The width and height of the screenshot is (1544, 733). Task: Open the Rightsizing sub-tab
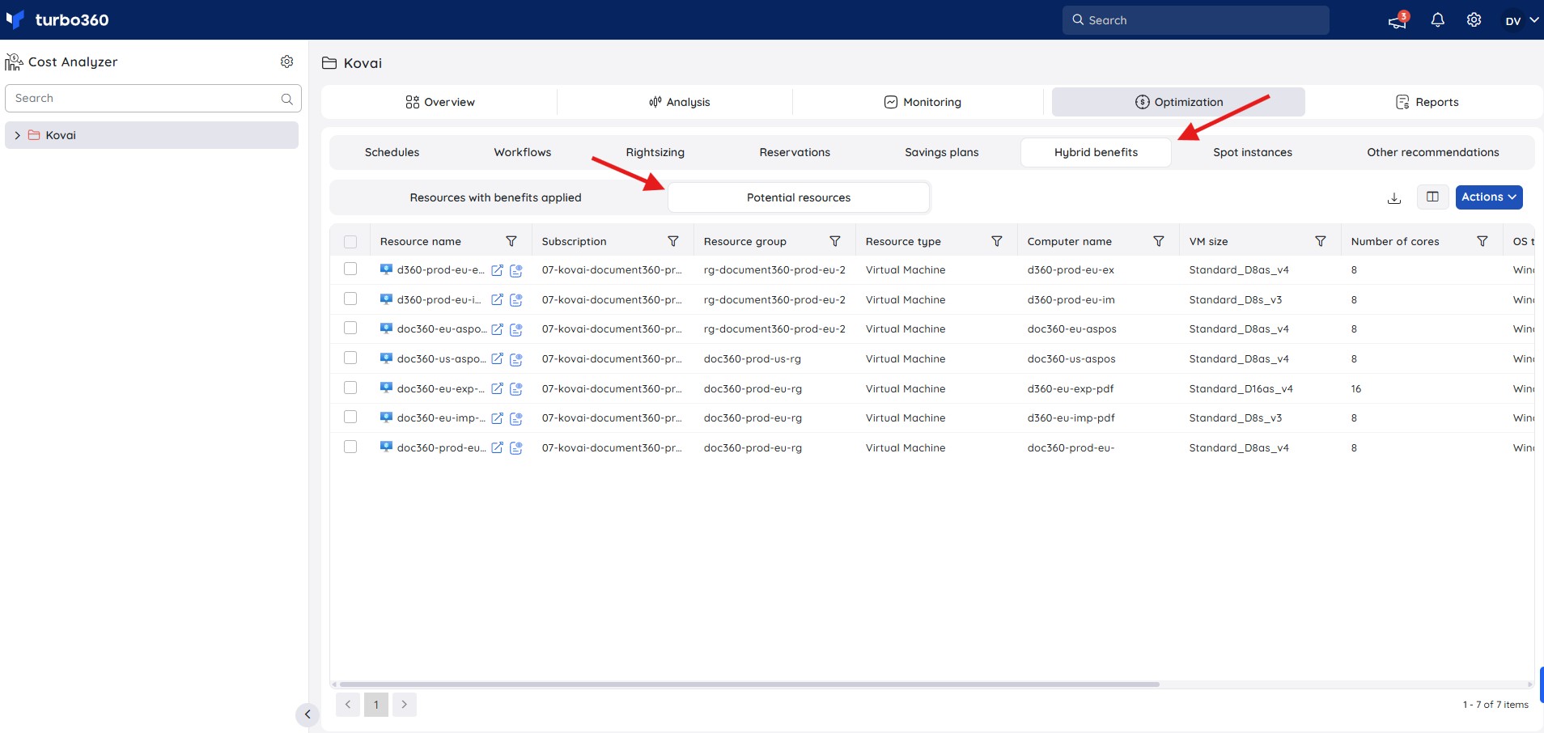click(655, 152)
